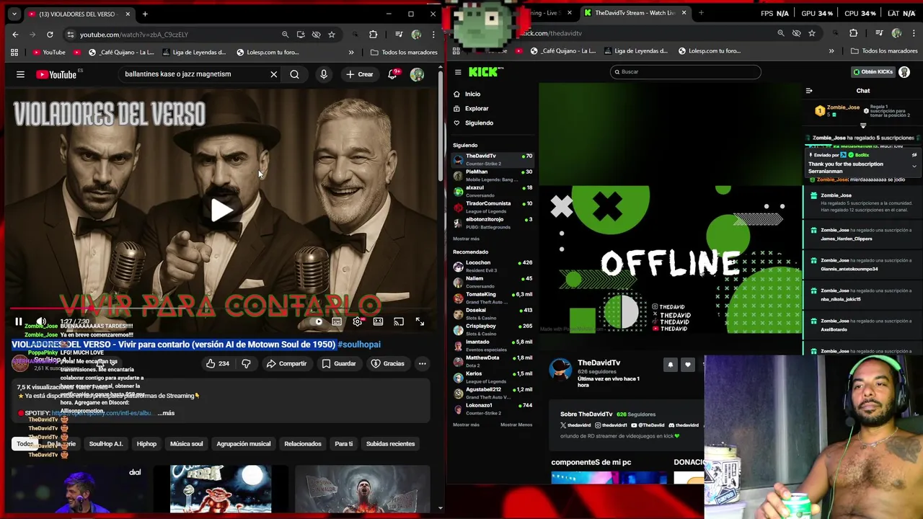This screenshot has height=519, width=923.
Task: Bookmark the Kick page with star
Action: [x=812, y=33]
